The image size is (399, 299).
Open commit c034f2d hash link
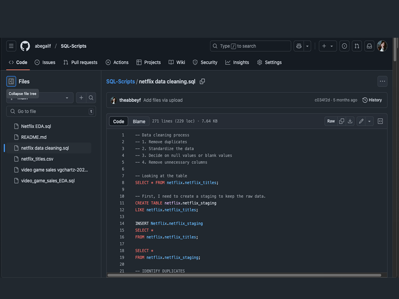click(322, 100)
